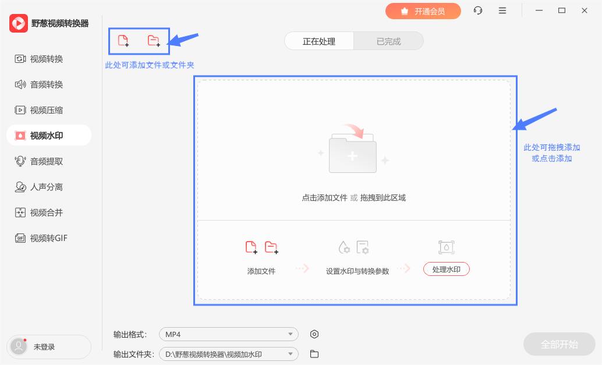Click the add folder icon in top toolbar
The width and height of the screenshot is (602, 365).
tap(154, 40)
